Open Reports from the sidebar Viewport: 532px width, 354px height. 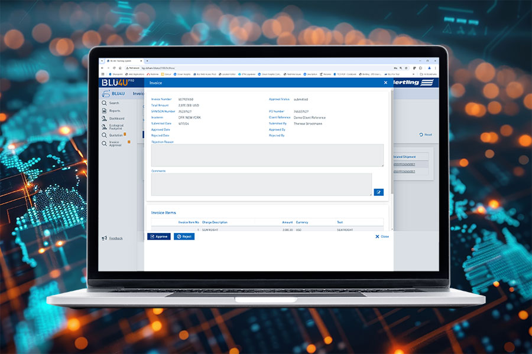click(x=112, y=112)
